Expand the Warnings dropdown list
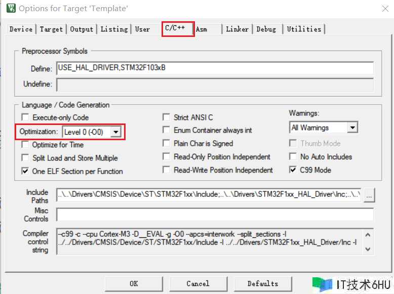Screen dimensions: 394x294 click(352, 128)
